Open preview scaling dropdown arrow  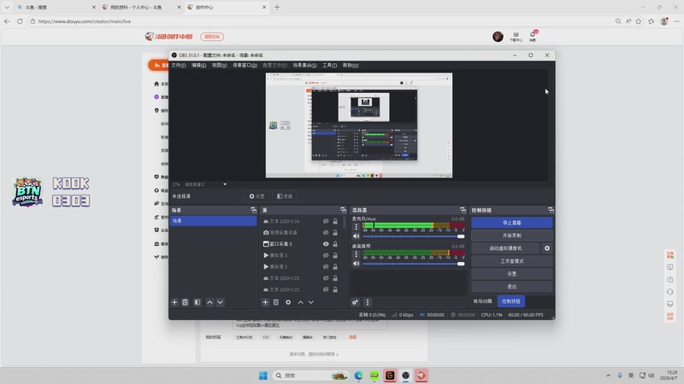(225, 184)
